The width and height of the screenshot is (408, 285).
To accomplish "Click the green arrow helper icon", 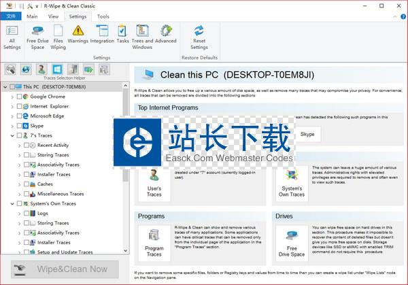I will coord(88,69).
